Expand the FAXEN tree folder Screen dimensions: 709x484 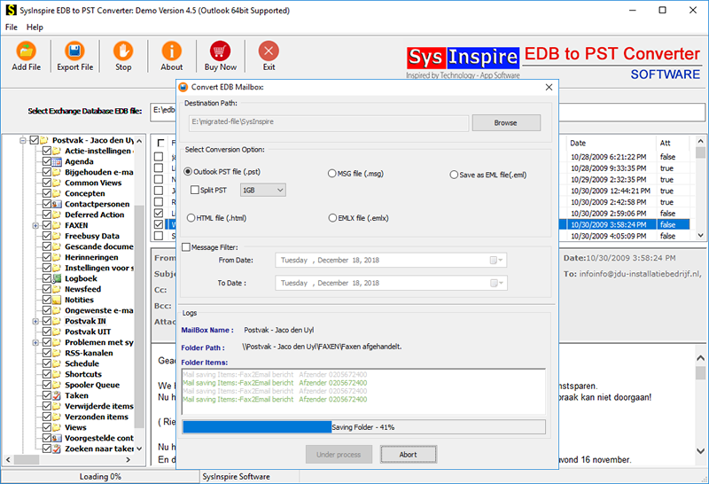pyautogui.click(x=36, y=225)
